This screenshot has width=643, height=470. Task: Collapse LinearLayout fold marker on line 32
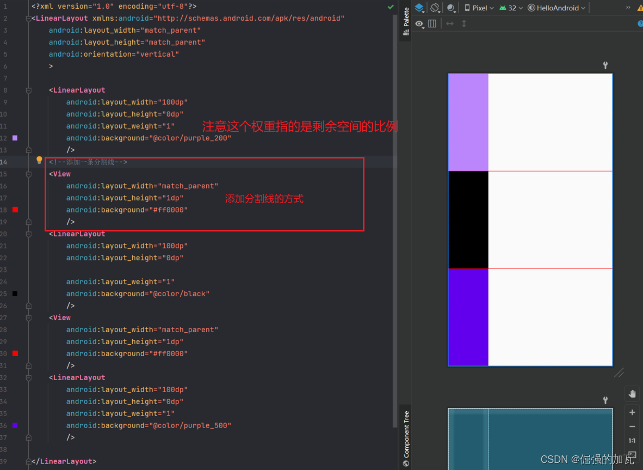[x=29, y=377]
